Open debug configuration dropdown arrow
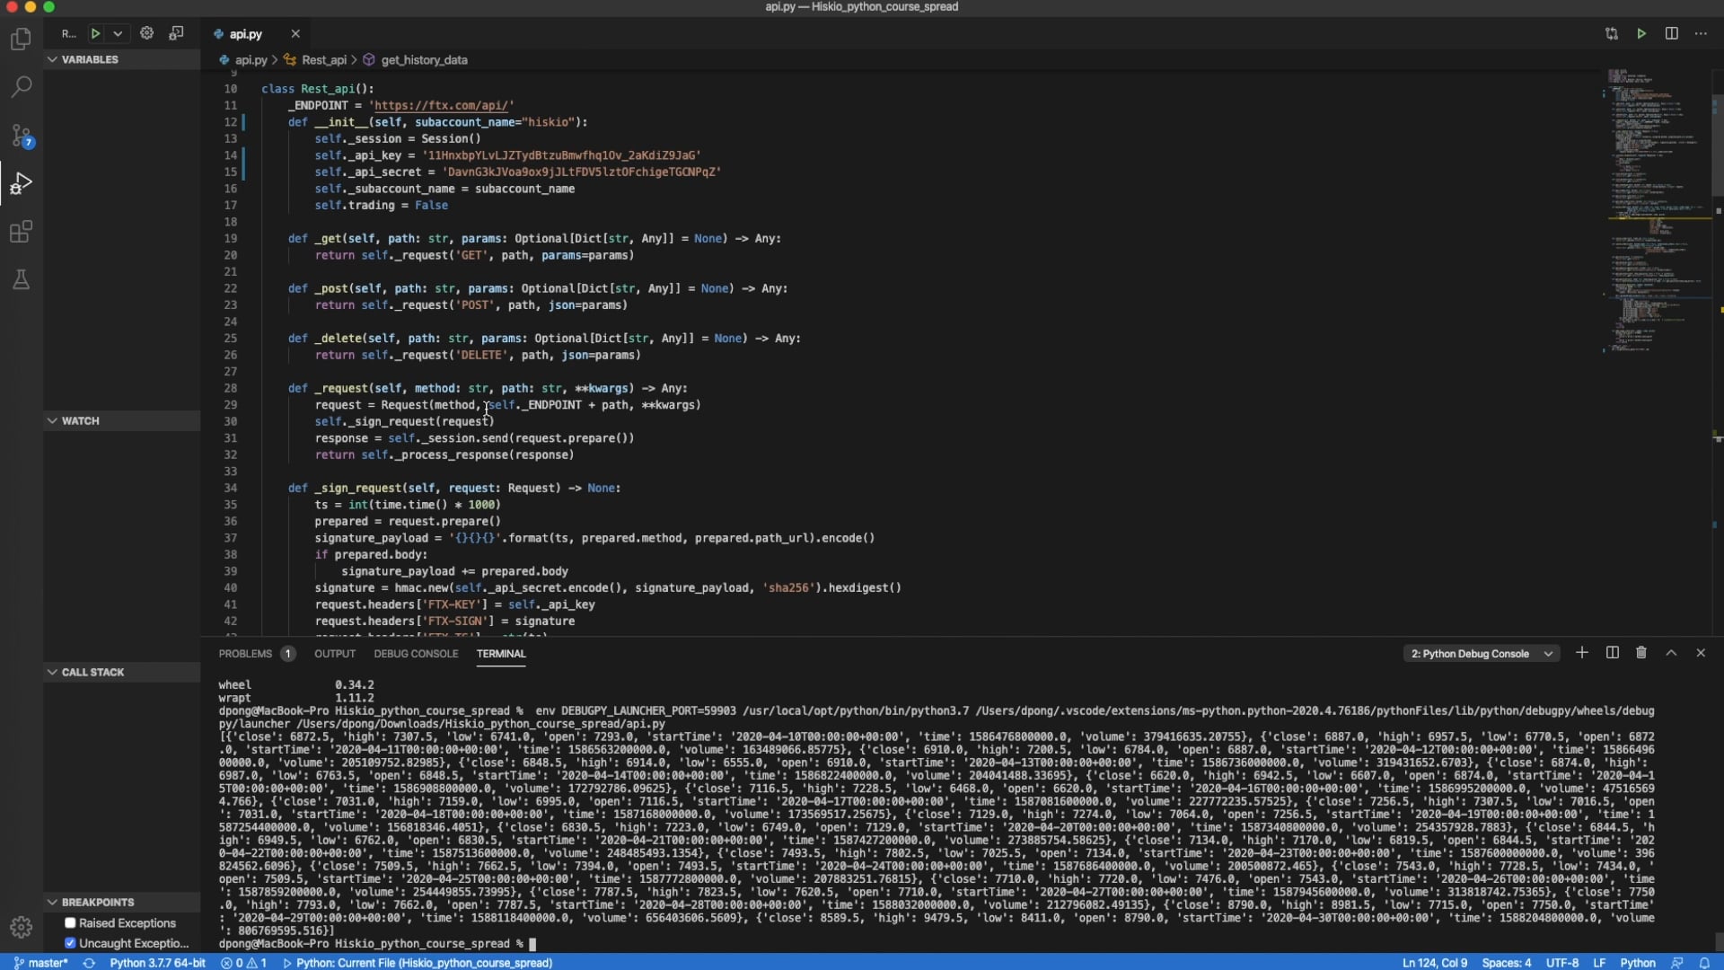This screenshot has height=970, width=1724. point(118,33)
